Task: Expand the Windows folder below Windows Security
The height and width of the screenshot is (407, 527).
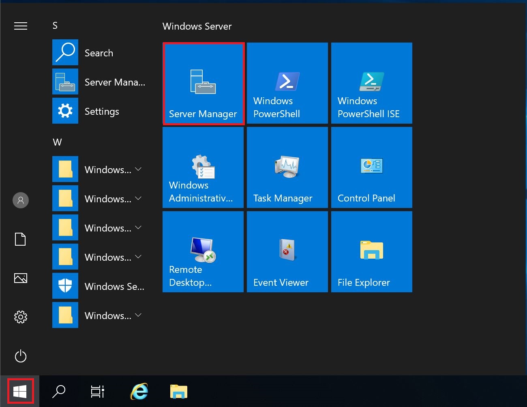Action: click(138, 315)
